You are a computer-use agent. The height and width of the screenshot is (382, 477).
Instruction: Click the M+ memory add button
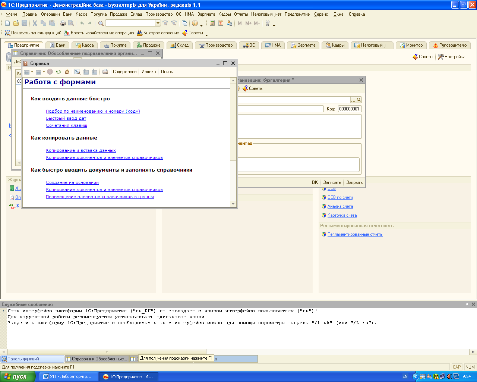[x=248, y=23]
